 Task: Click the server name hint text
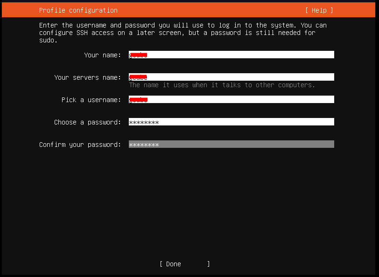click(x=222, y=85)
